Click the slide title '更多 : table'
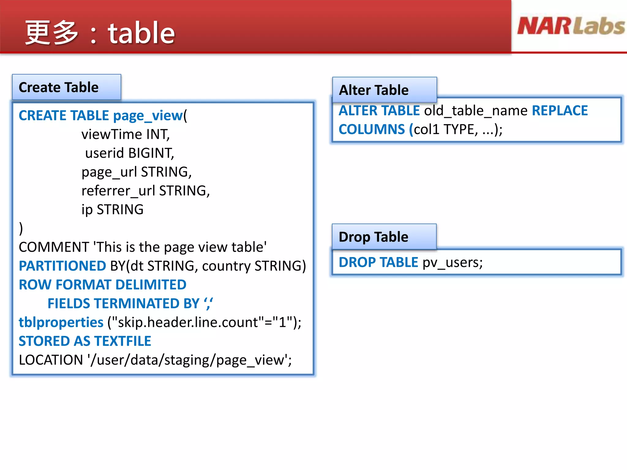 (x=100, y=33)
